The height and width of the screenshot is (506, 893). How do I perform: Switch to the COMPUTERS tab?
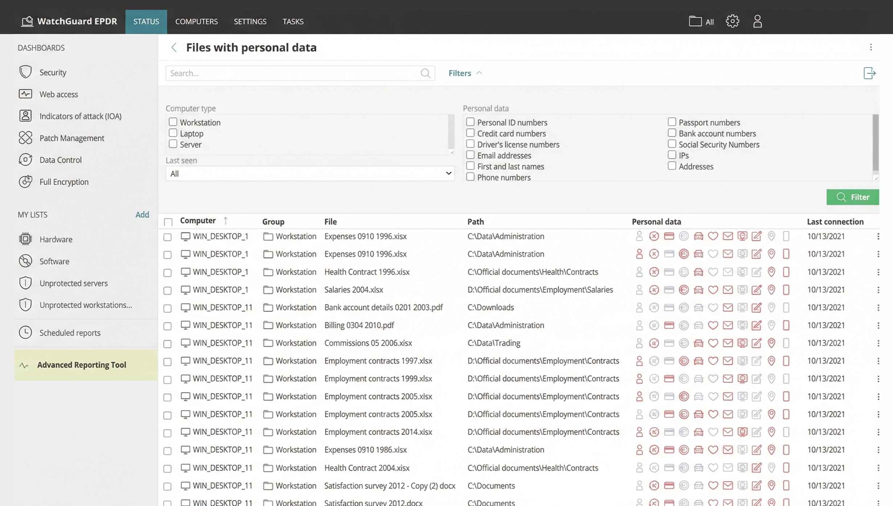[x=196, y=22]
